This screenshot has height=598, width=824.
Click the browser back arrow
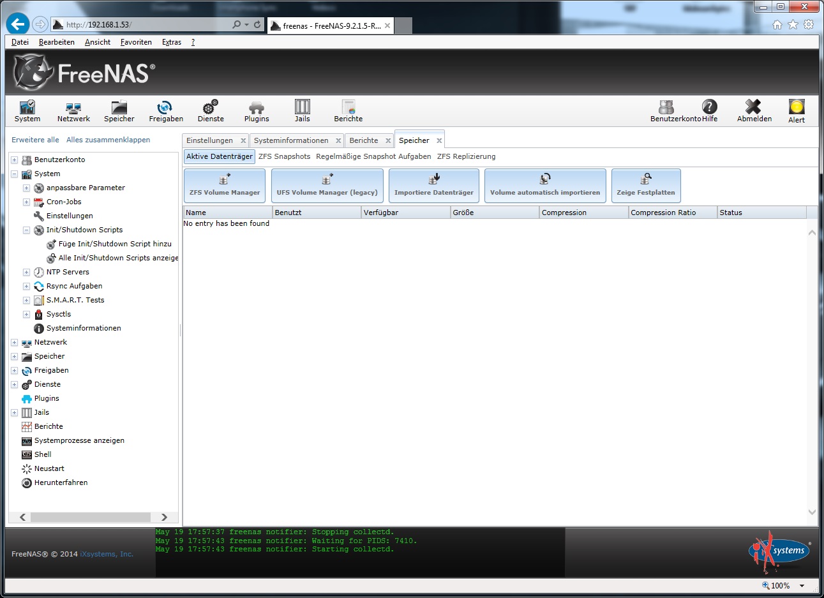(x=17, y=24)
